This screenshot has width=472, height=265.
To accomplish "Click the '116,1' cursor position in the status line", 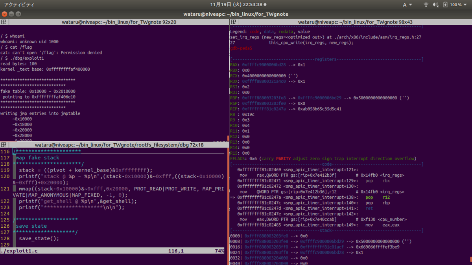I will [x=176, y=251].
